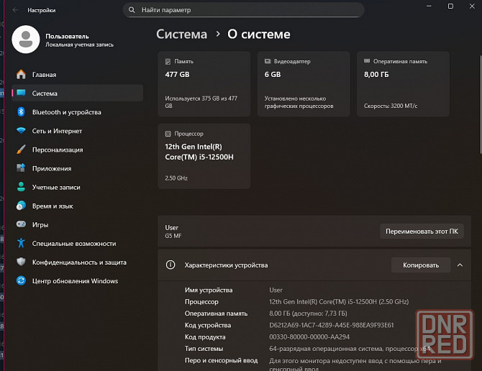This screenshot has height=371, width=482.
Task: Click the Игры gamepad icon
Action: coord(21,224)
